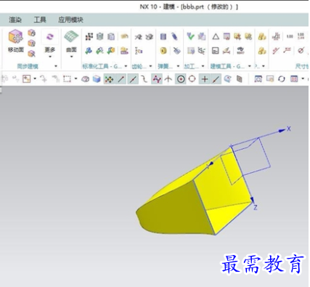This screenshot has width=310, height=287.
Task: Click the bottom gold stacked-coins icon
Action: [x=262, y=51]
